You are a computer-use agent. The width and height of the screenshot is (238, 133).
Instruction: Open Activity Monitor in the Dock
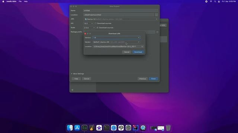(x=84, y=128)
